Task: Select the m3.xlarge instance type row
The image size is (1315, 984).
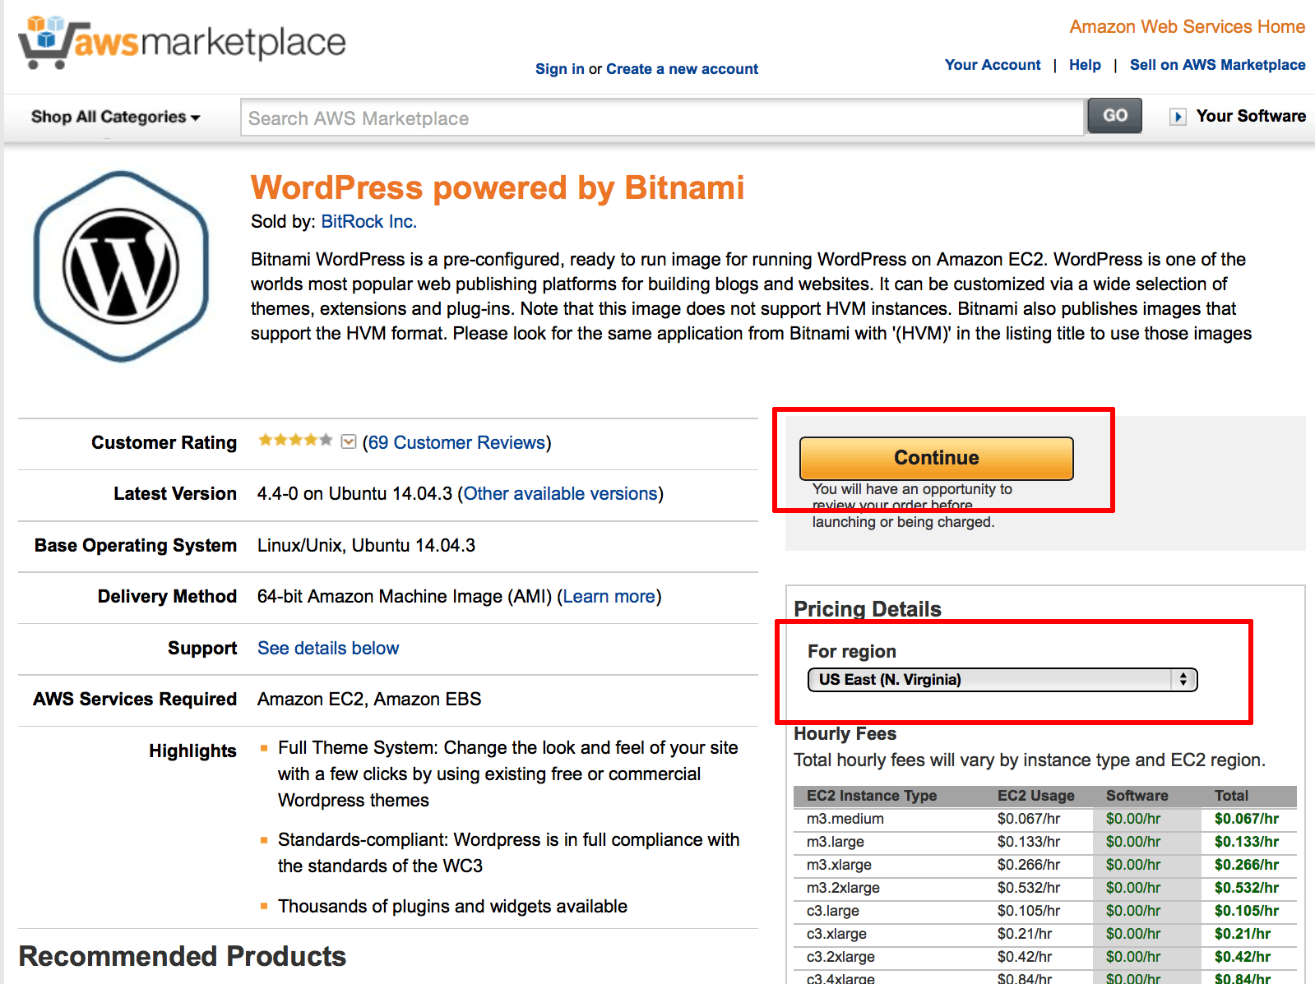Action: 1045,865
